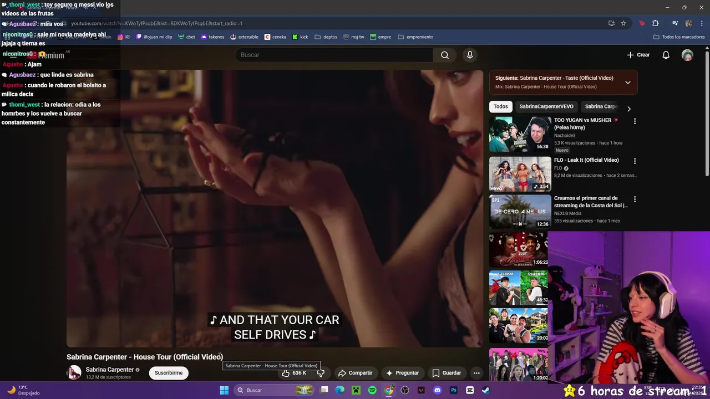Click the taskbar Buscar search box
Screen dimensions: 710x399
pos(274,390)
